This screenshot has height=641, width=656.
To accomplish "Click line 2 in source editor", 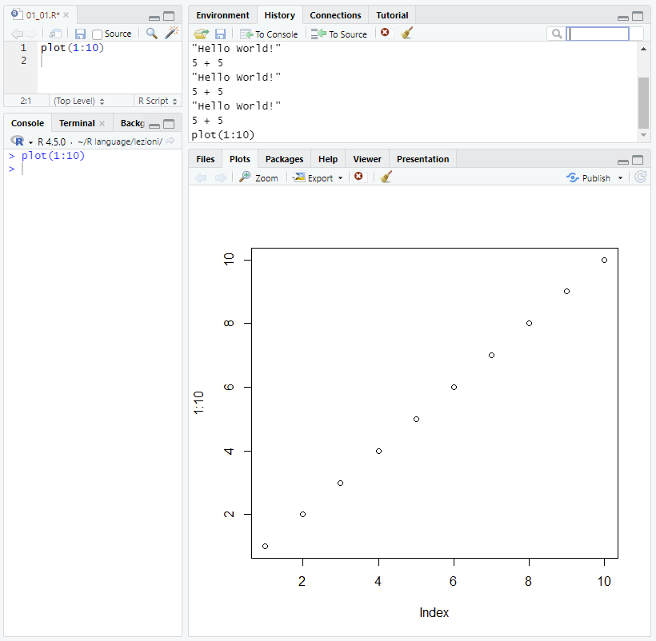I will 109,61.
